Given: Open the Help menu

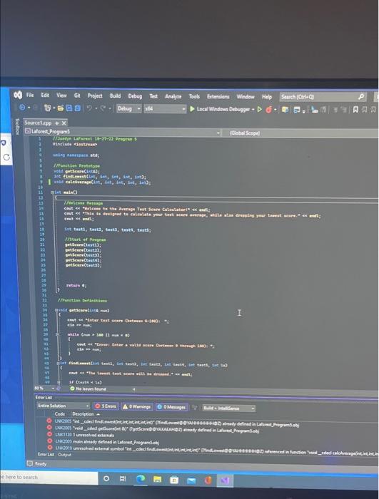Looking at the screenshot, I should [x=267, y=97].
